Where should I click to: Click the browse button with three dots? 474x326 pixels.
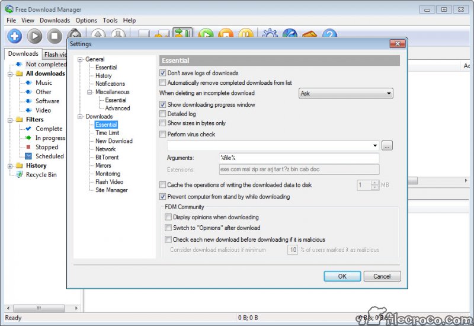[x=387, y=146]
